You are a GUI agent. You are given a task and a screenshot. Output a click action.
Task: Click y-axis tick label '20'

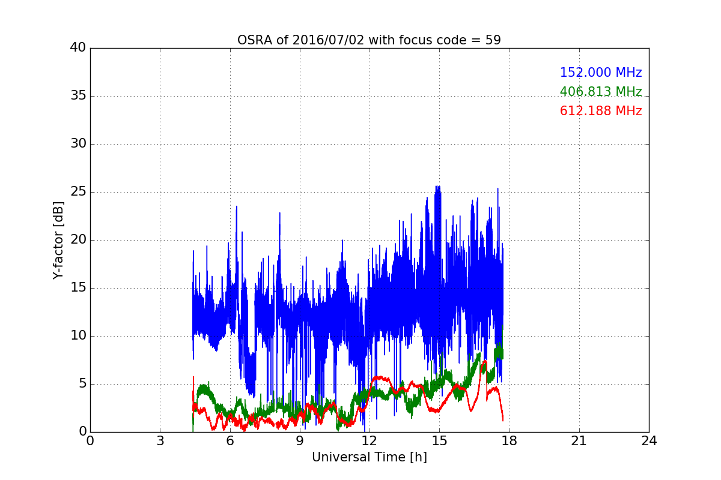click(x=78, y=240)
